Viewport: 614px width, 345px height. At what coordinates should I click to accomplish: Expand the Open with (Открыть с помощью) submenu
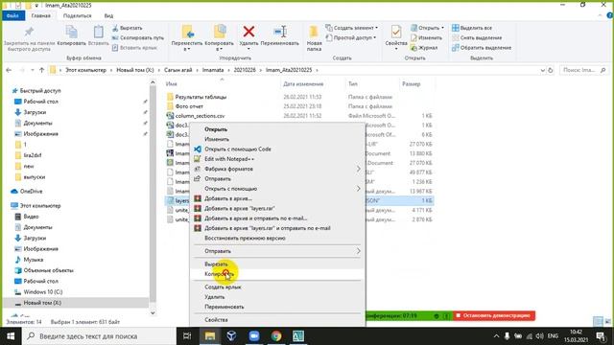(358, 189)
